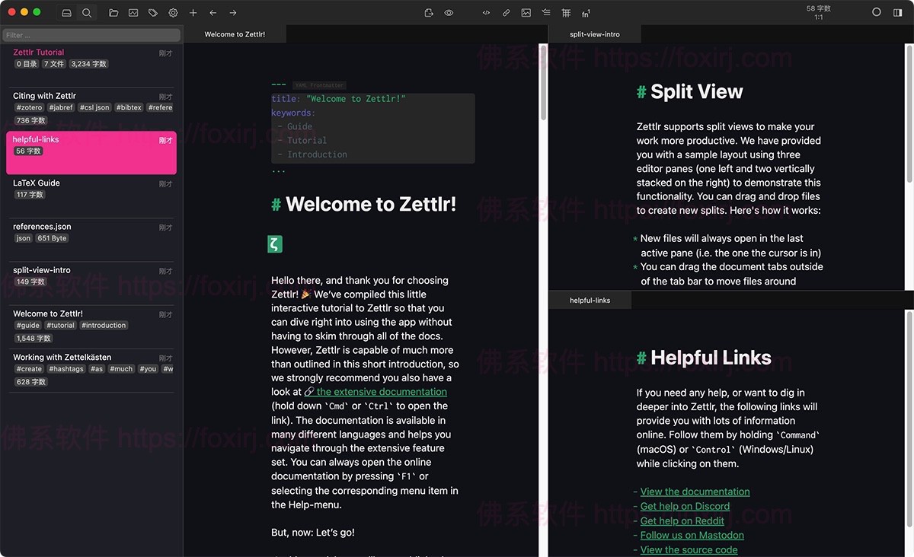914x557 pixels.
Task: Type in the Filter files field
Action: pyautogui.click(x=91, y=35)
